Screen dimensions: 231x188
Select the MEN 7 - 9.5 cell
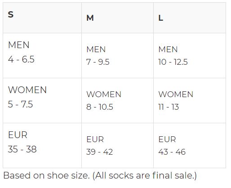pos(117,55)
